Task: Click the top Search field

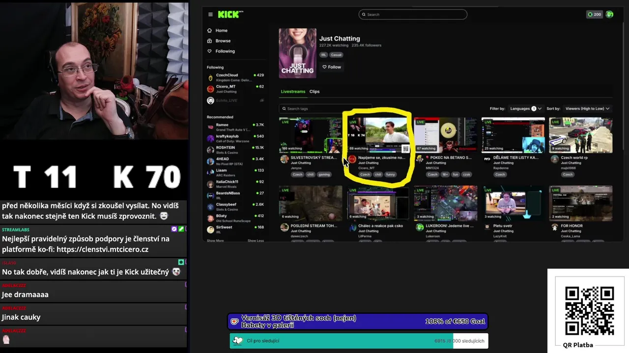Action: (413, 14)
